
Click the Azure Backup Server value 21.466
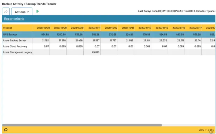79,41
